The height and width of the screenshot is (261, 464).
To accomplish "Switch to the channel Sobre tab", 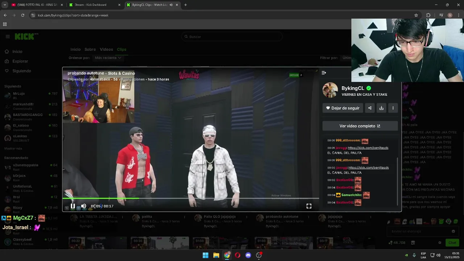I will pyautogui.click(x=90, y=49).
